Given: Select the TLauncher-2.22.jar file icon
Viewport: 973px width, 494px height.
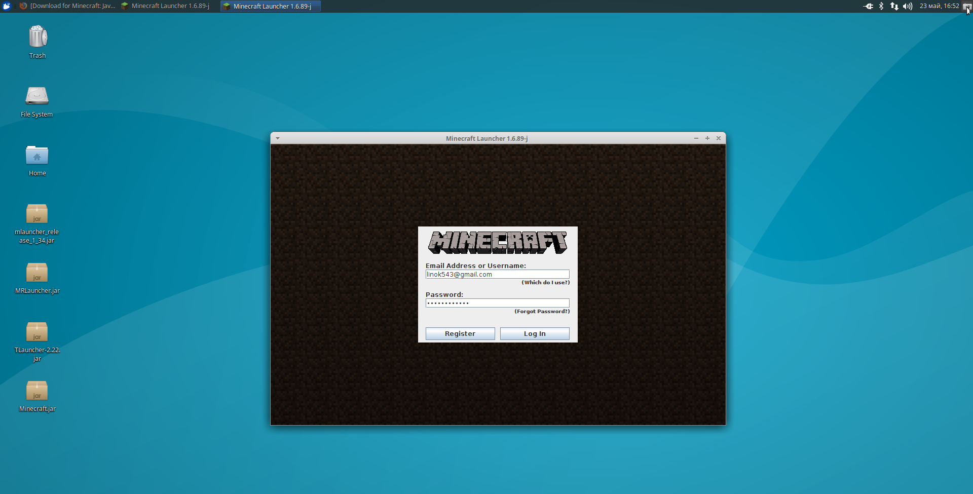Looking at the screenshot, I should [x=37, y=332].
